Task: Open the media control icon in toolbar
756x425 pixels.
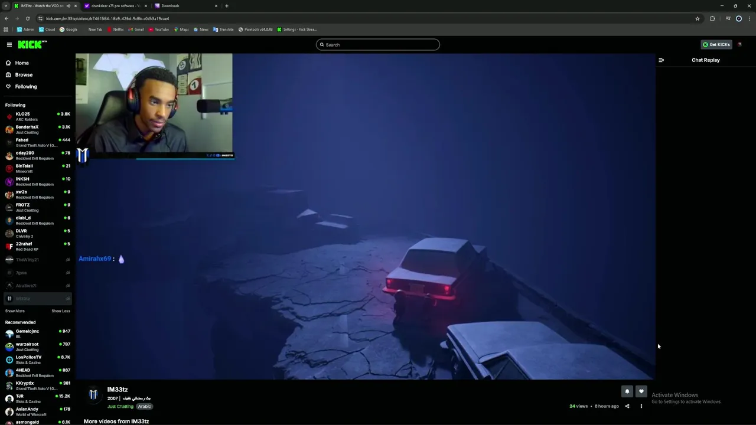Action: 728,18
